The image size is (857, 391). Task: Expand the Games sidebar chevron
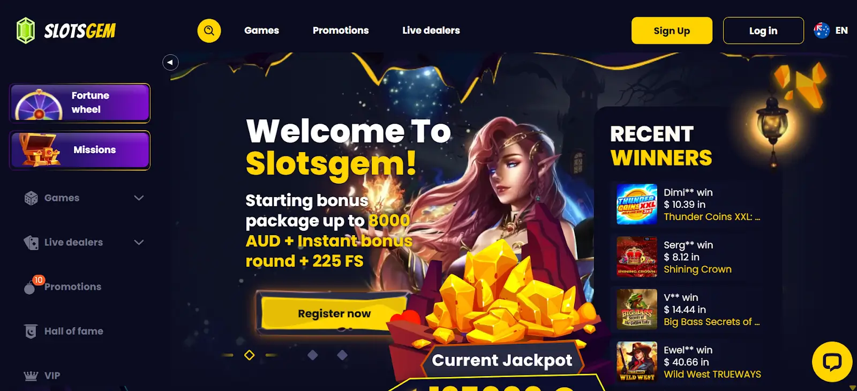(139, 198)
